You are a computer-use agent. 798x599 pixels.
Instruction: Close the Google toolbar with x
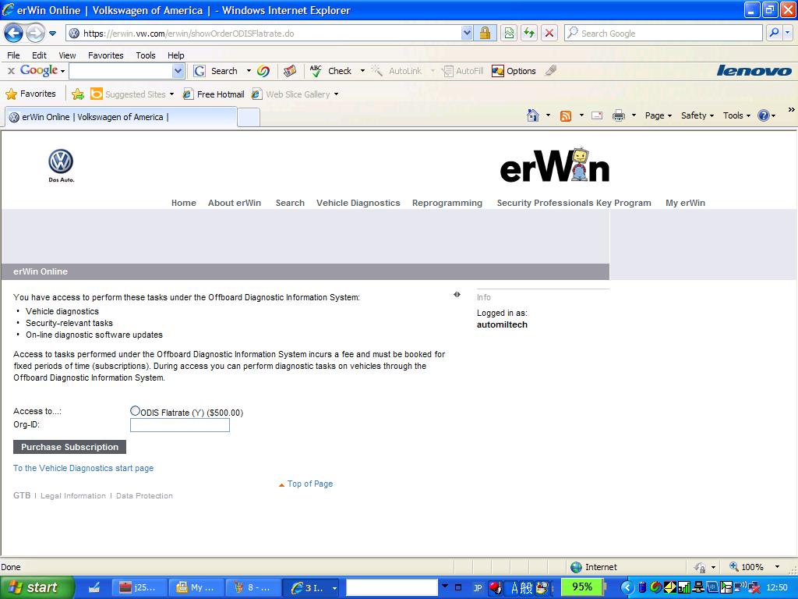(x=11, y=71)
